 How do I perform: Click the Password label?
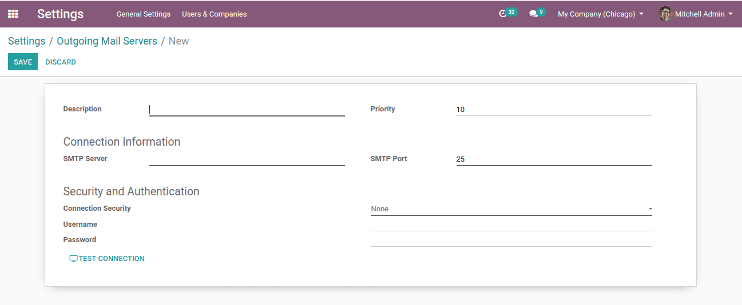[80, 240]
